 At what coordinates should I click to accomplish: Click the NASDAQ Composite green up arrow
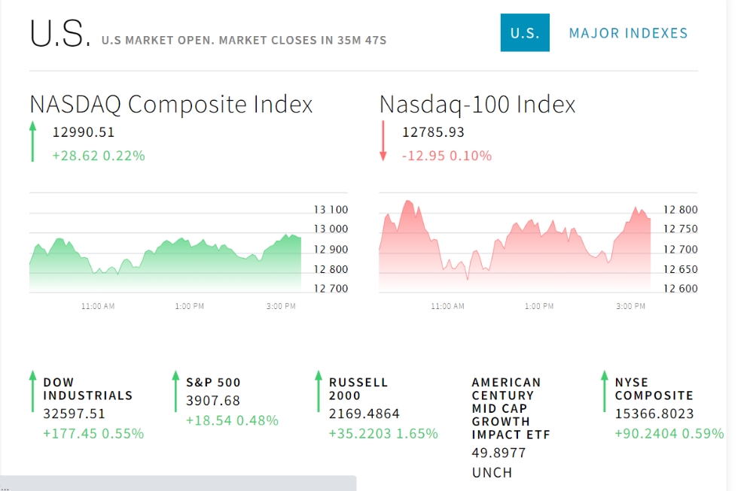click(x=32, y=143)
